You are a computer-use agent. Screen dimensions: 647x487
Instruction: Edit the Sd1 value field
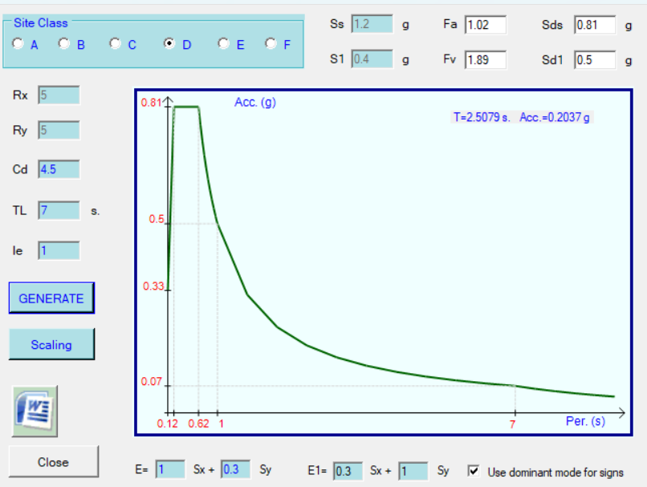point(595,60)
